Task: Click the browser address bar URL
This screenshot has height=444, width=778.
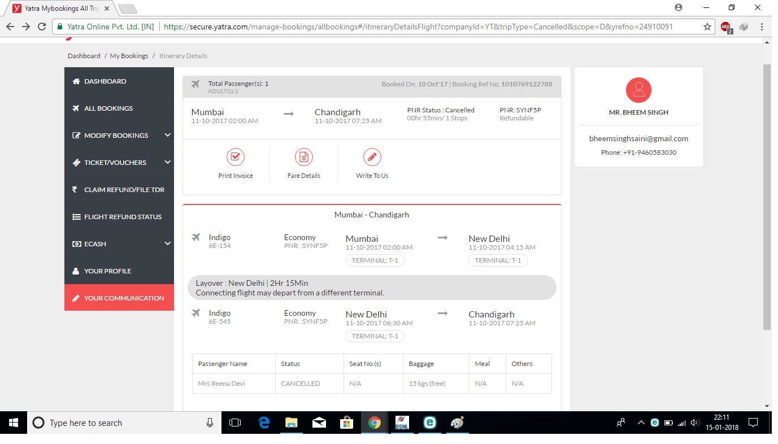Action: [418, 27]
